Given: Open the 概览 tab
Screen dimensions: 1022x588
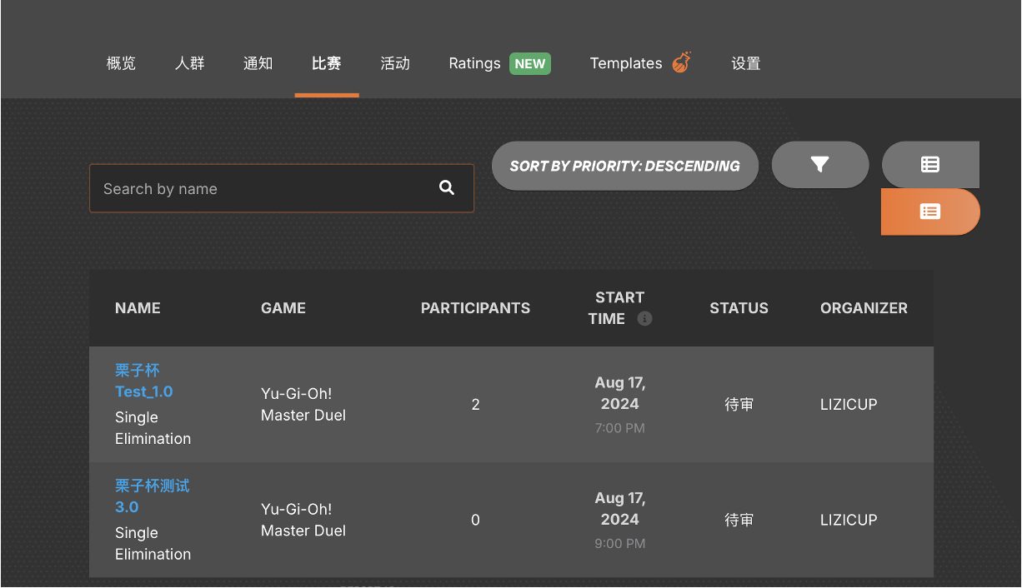Looking at the screenshot, I should (x=122, y=63).
